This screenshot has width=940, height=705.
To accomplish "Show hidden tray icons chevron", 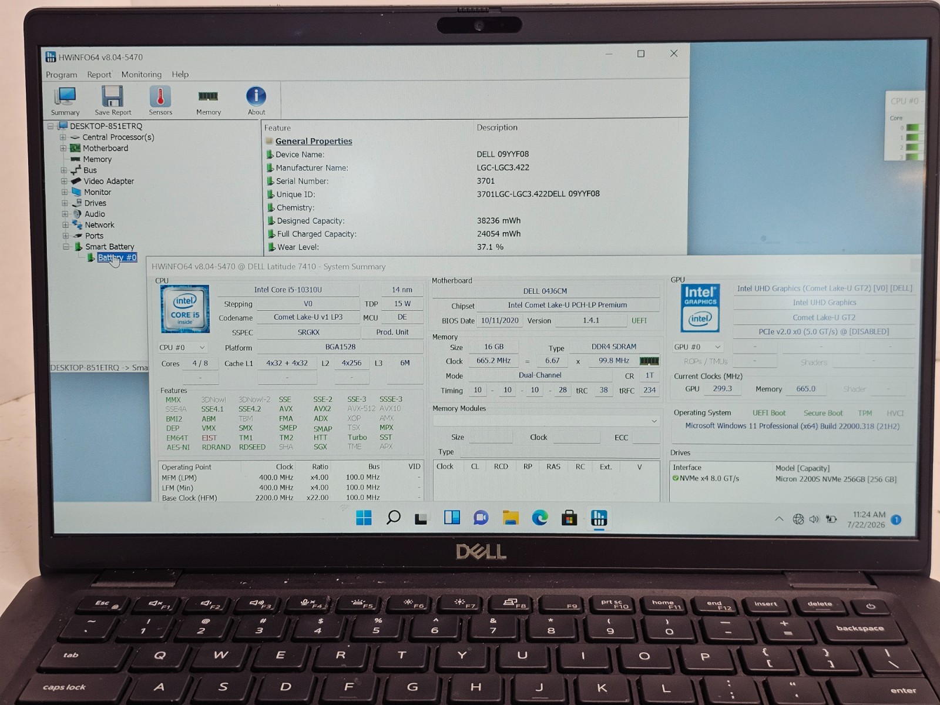I will pyautogui.click(x=779, y=519).
